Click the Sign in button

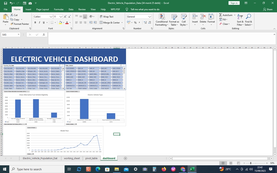[234, 3]
